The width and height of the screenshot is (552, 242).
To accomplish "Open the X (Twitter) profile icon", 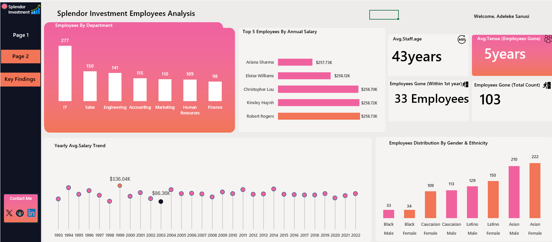I will point(9,213).
